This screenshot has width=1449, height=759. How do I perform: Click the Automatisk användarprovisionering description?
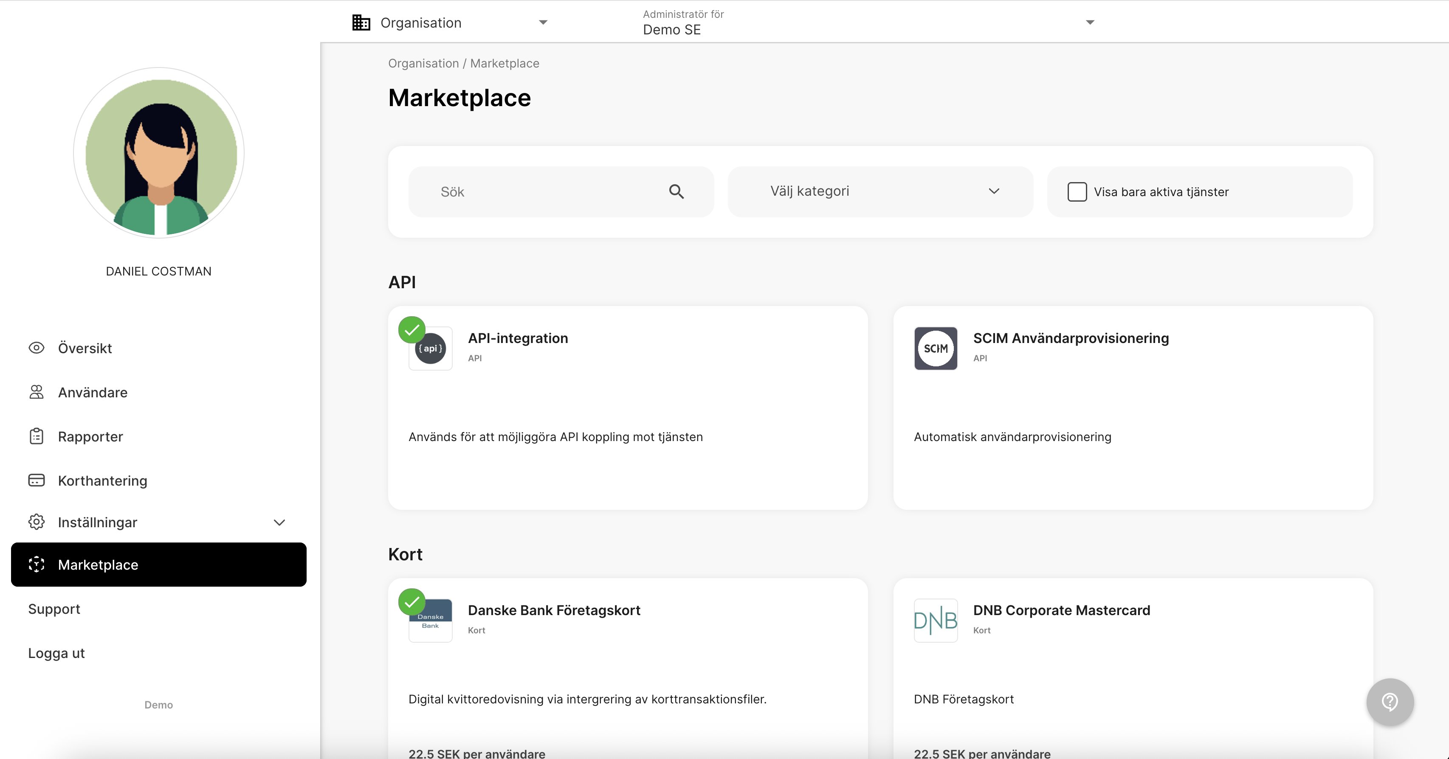click(x=1012, y=437)
